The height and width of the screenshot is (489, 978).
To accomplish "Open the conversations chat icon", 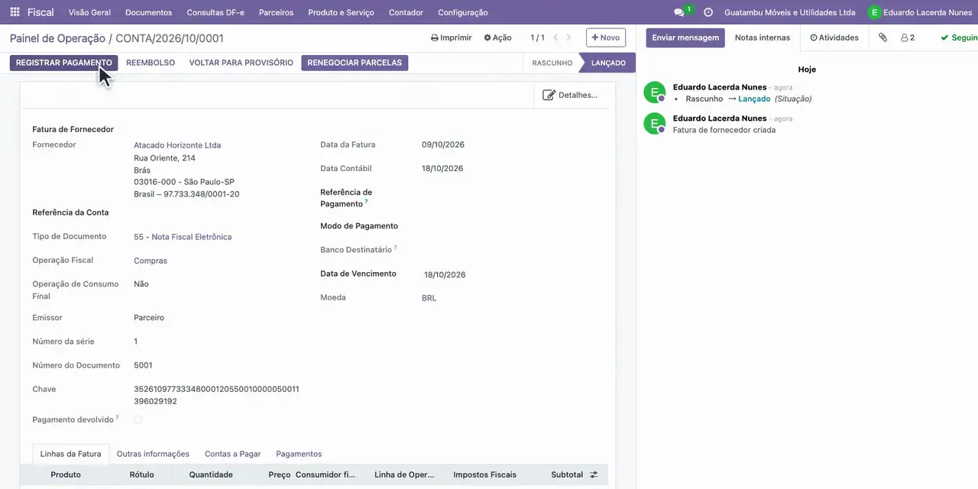I will tap(679, 12).
